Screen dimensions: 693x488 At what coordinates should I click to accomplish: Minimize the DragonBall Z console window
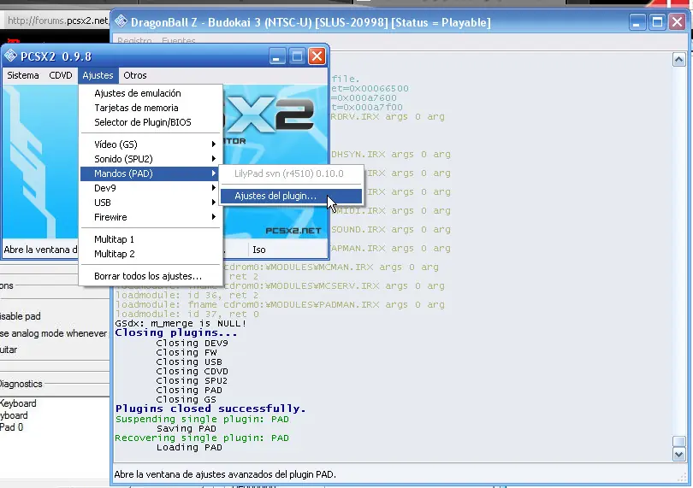(x=637, y=22)
